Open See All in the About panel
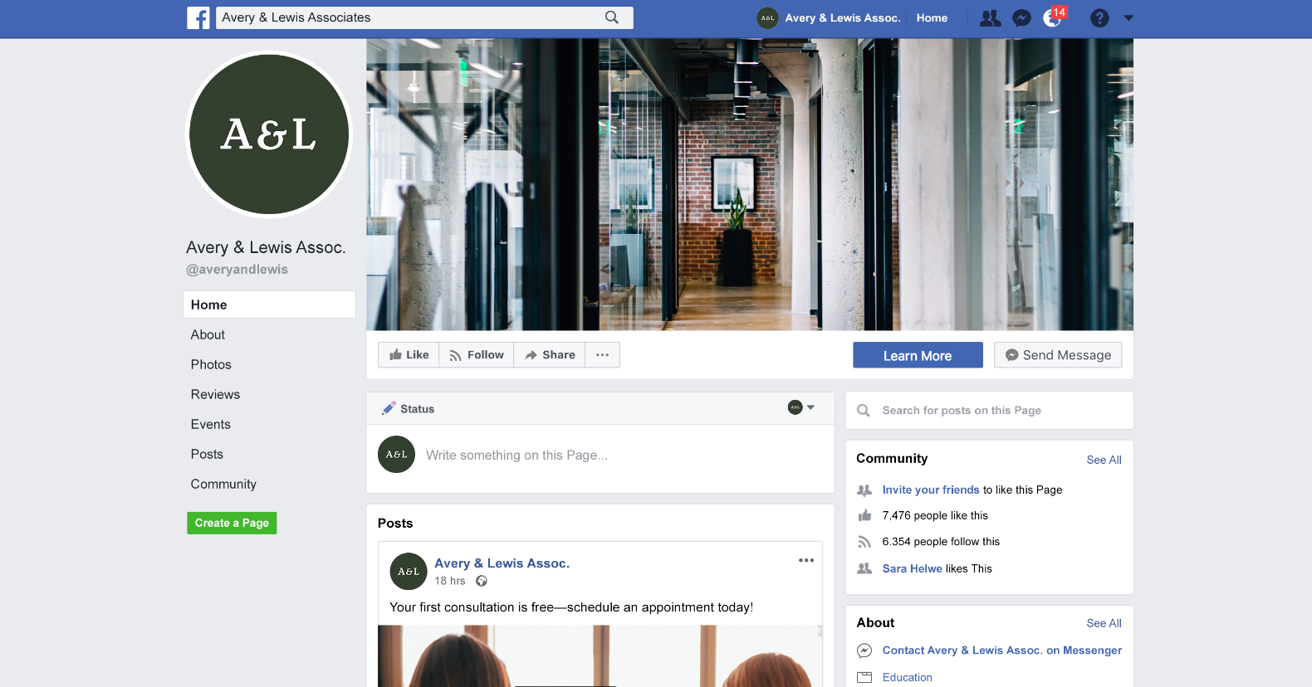1312x687 pixels. (1104, 623)
